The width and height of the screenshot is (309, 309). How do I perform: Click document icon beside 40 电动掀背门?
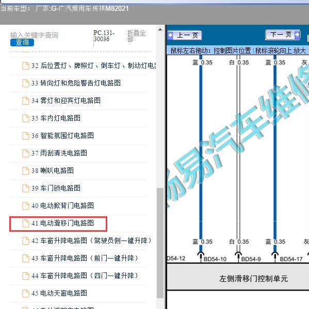click(26, 206)
